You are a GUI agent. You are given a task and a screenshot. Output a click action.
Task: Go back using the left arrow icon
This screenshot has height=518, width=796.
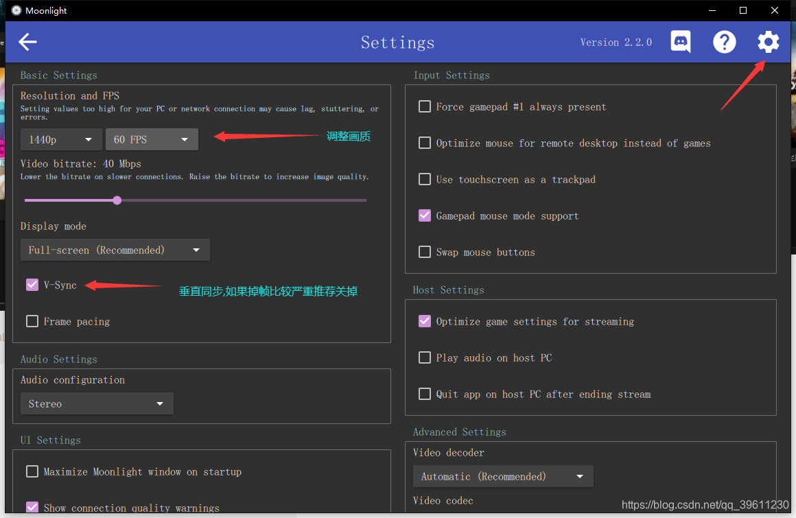[28, 42]
